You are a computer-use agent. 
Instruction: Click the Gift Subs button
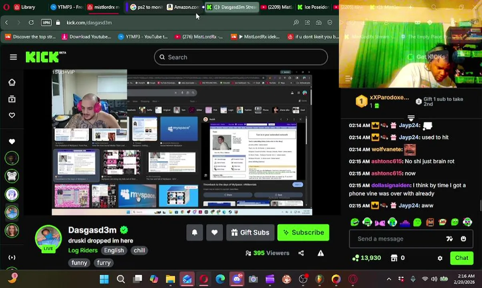(250, 232)
